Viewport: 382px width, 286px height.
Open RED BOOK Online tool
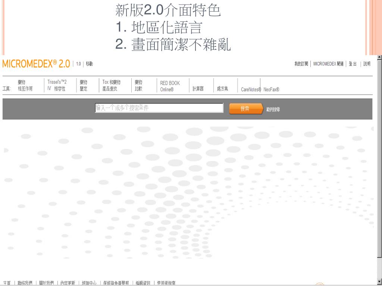click(x=170, y=86)
